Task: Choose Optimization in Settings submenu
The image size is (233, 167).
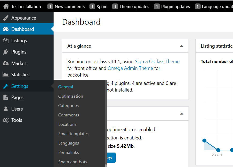Action: point(71,96)
